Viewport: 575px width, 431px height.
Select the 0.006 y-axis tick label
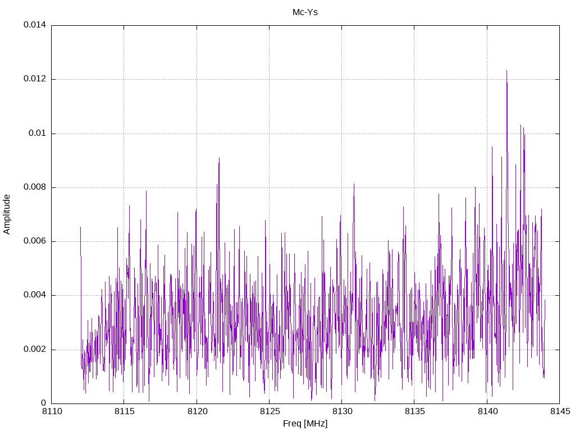(x=34, y=241)
